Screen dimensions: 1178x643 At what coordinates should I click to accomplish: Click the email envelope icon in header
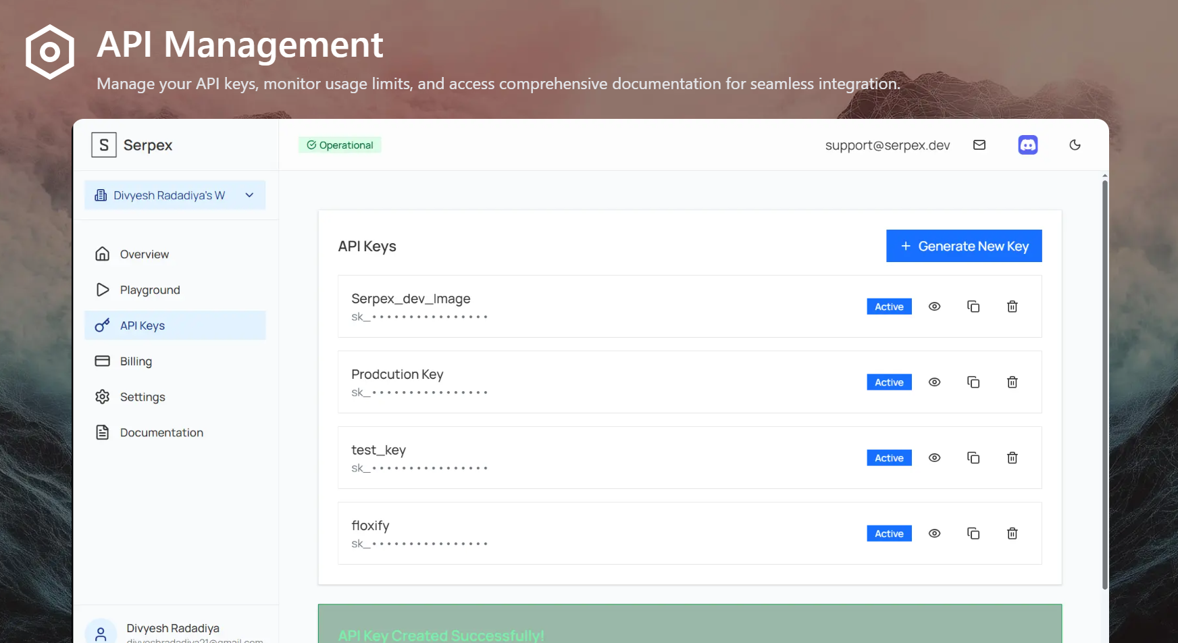click(979, 145)
